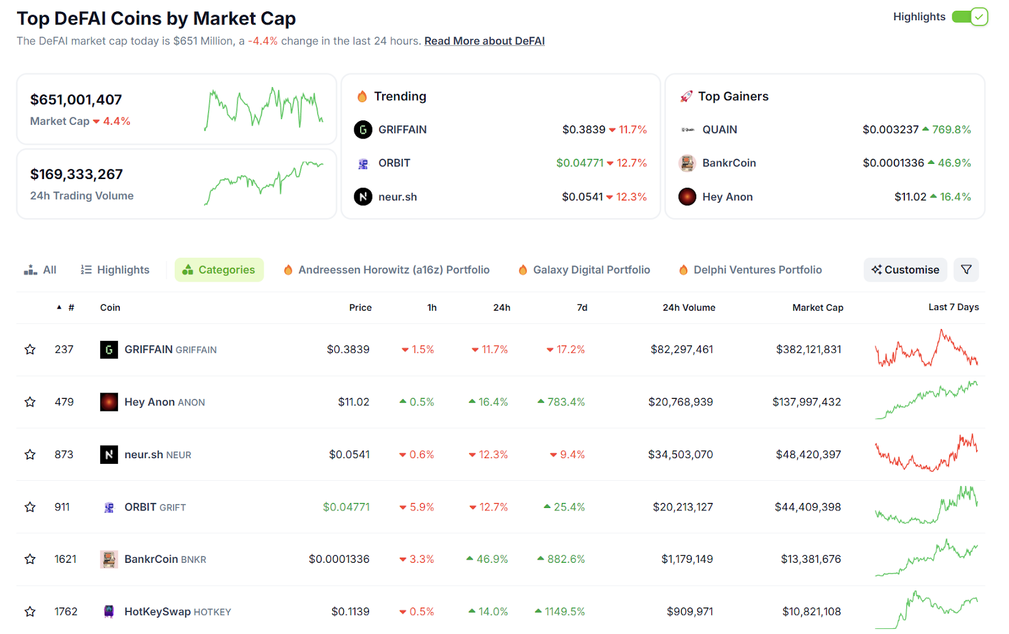1009x634 pixels.
Task: Sort table by 24h column
Action: pos(502,308)
